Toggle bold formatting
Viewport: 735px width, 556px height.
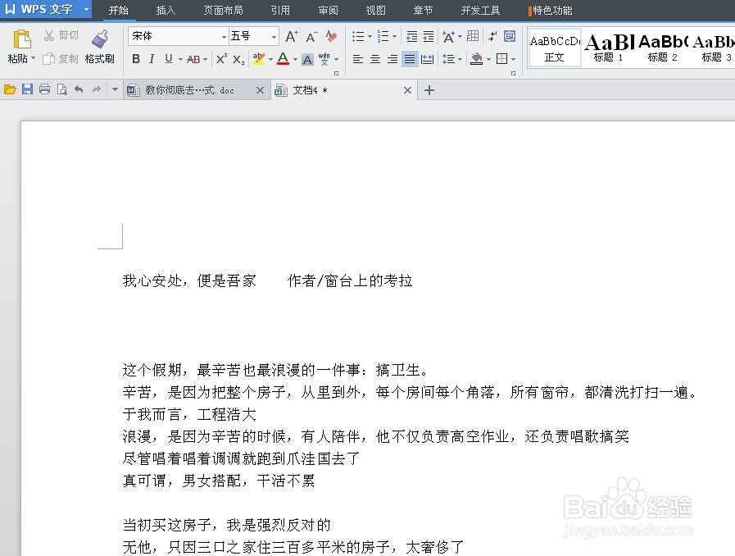(x=136, y=60)
